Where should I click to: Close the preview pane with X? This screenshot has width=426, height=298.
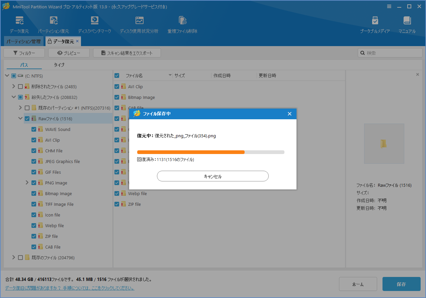(417, 74)
